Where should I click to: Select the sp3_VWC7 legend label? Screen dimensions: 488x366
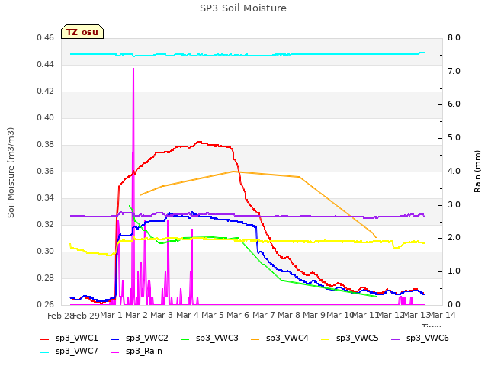tap(76, 352)
